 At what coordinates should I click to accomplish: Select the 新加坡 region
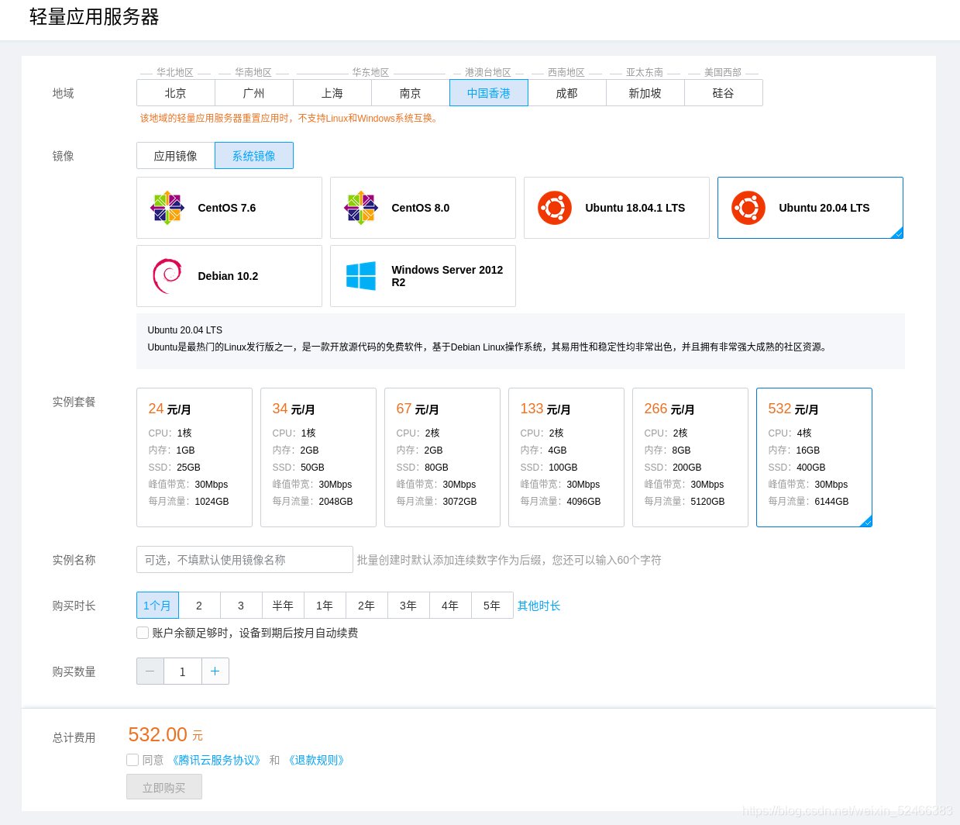click(x=645, y=92)
